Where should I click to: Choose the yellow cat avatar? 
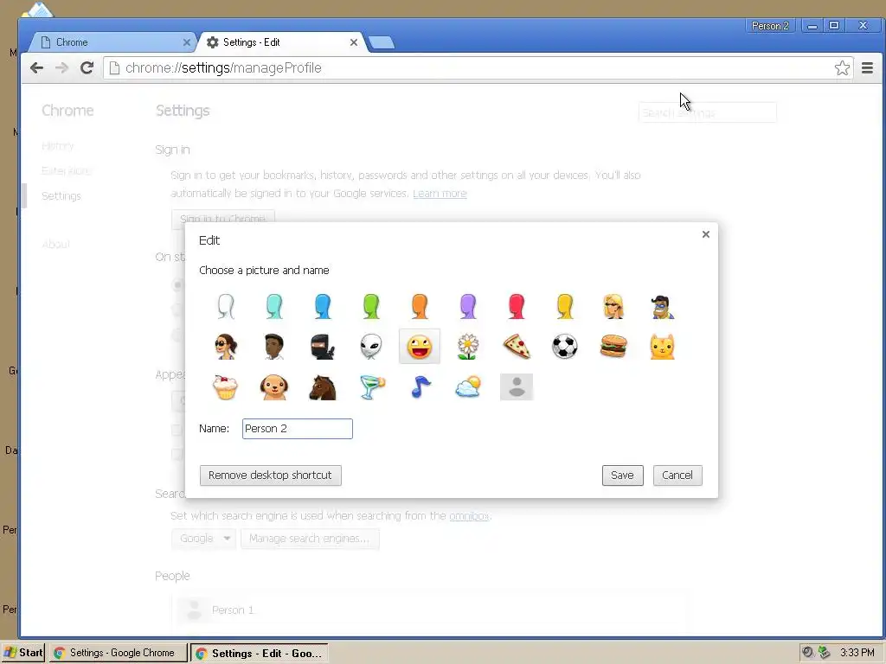pos(662,347)
